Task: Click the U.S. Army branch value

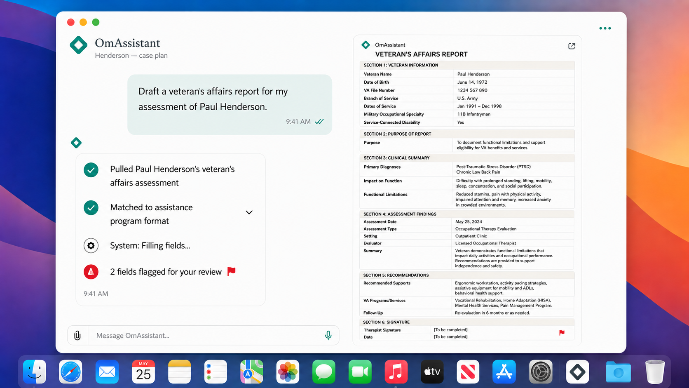Action: (467, 98)
